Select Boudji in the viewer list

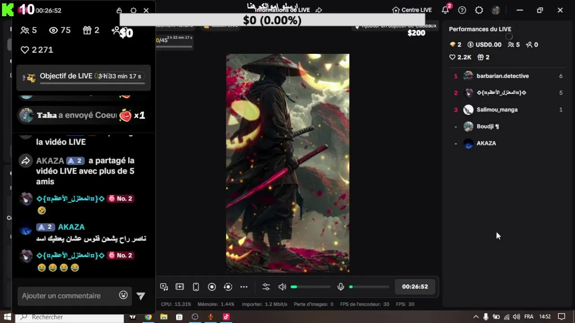pos(508,127)
